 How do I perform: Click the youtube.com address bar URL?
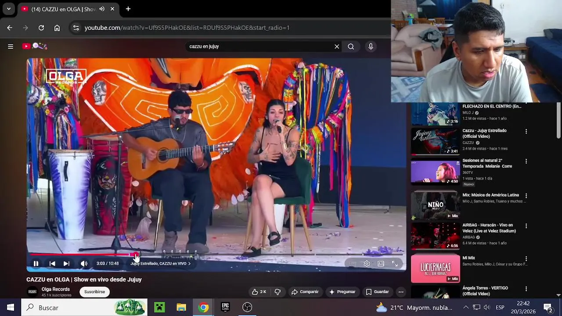point(187,28)
